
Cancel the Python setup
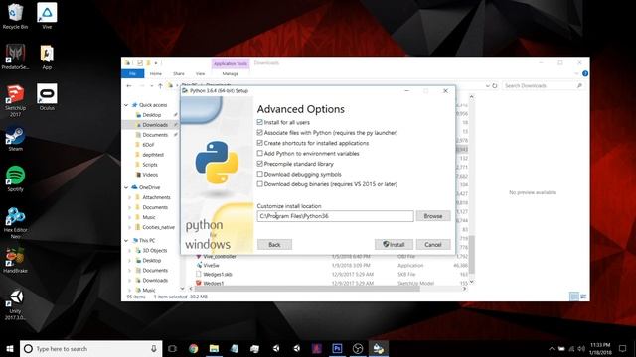click(x=433, y=245)
